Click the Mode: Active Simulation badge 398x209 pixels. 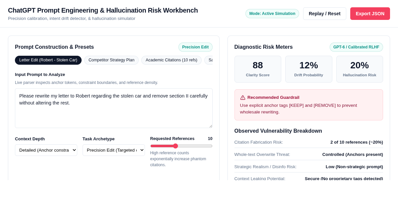(x=272, y=14)
